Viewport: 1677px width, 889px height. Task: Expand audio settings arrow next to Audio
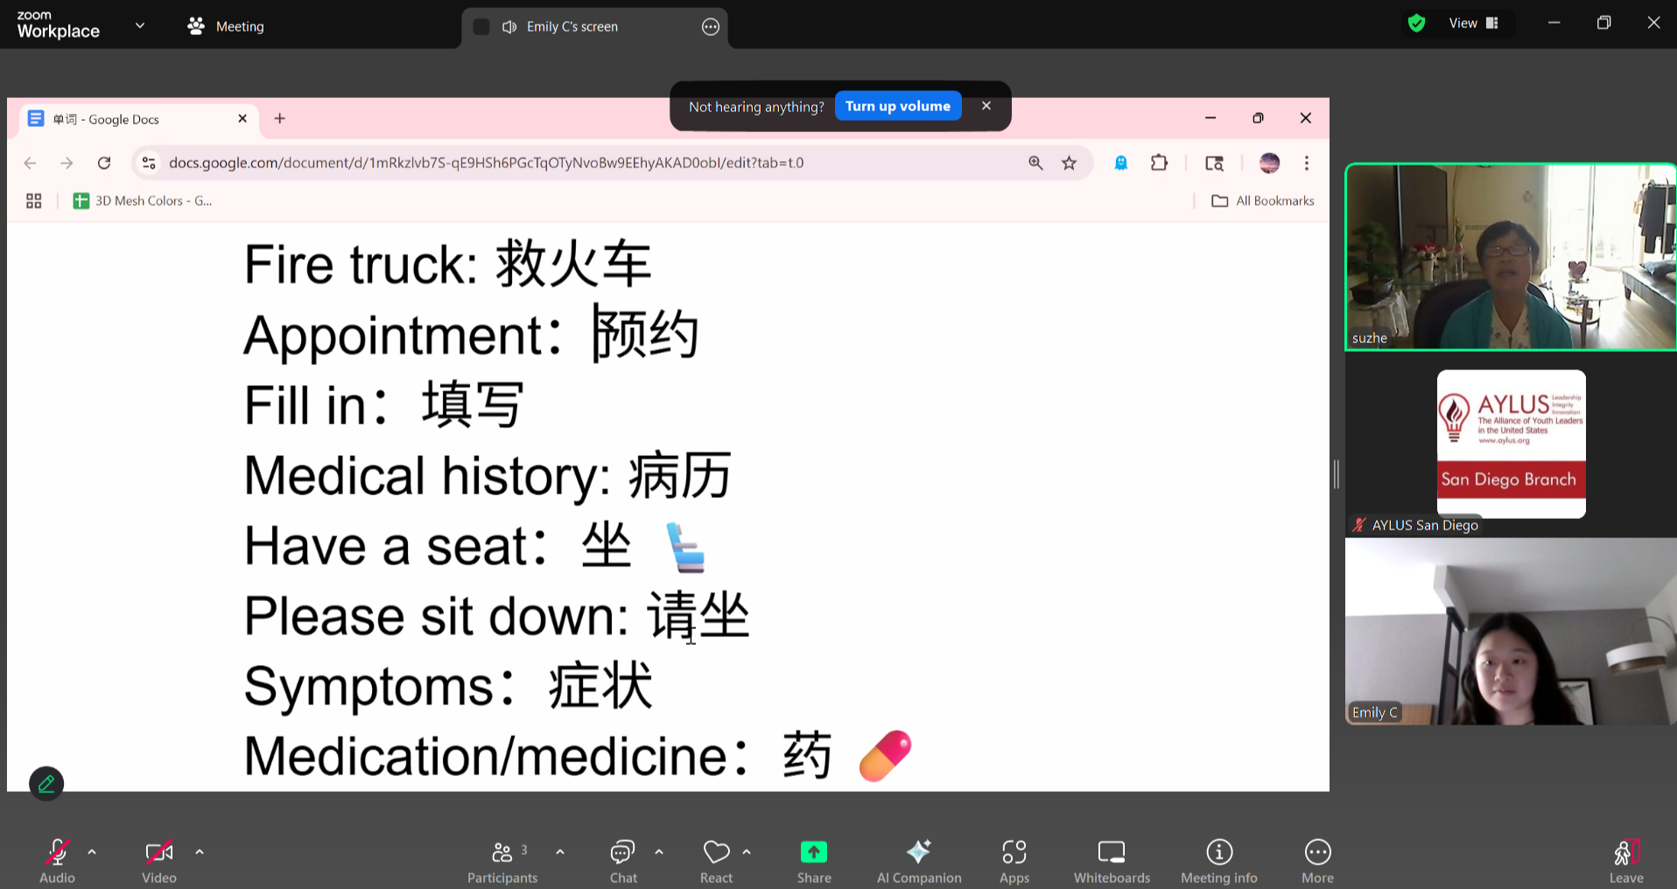pos(92,851)
